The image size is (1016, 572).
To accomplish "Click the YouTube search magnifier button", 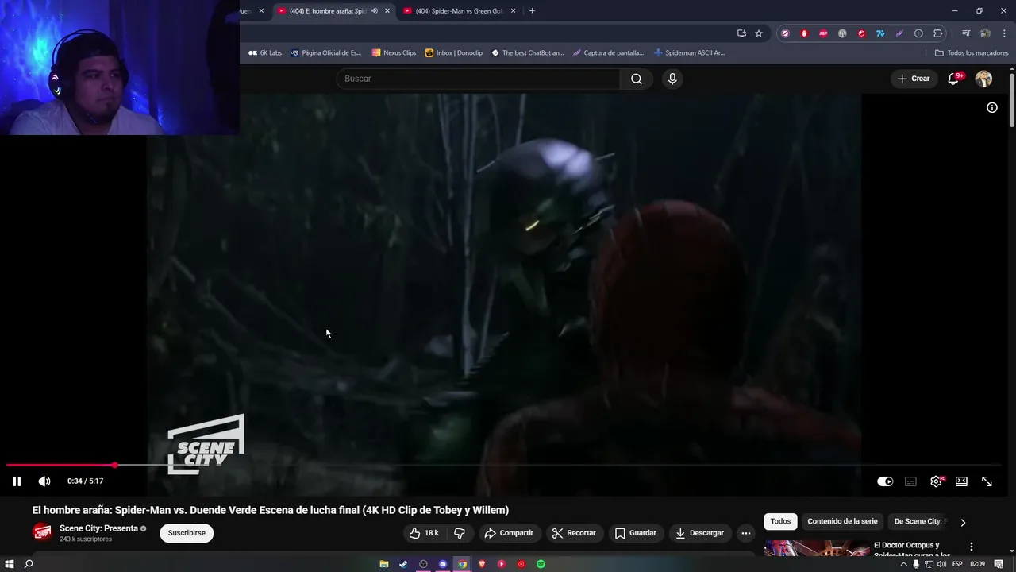I will pos(637,79).
